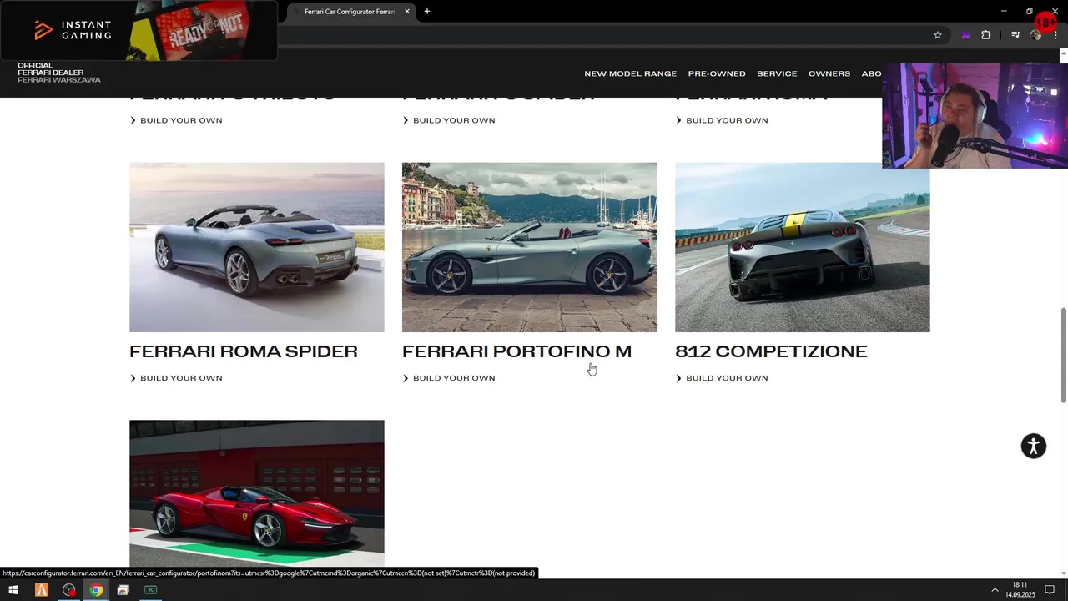Click the Ferrari Portofino M heading
Image resolution: width=1068 pixels, height=601 pixels.
coord(517,351)
